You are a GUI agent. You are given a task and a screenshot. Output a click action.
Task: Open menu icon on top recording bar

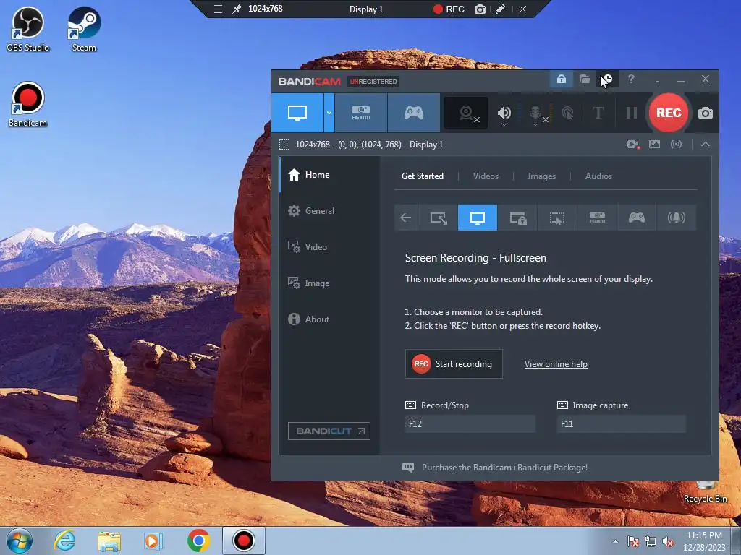click(218, 9)
